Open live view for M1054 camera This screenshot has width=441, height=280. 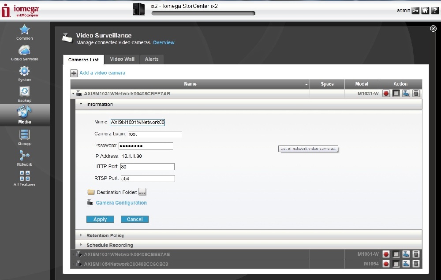406,264
